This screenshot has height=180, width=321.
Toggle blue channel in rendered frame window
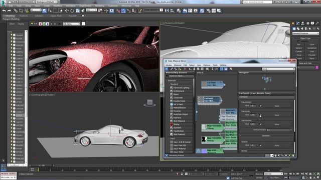point(48,24)
